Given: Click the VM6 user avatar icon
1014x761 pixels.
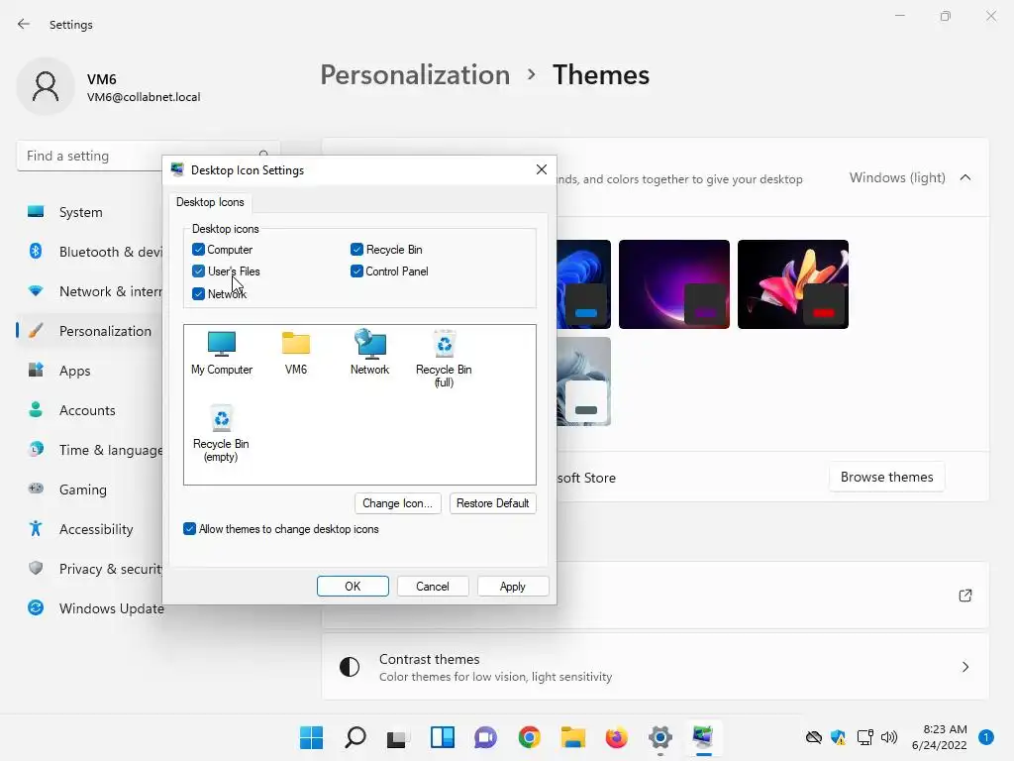Looking at the screenshot, I should 46,86.
